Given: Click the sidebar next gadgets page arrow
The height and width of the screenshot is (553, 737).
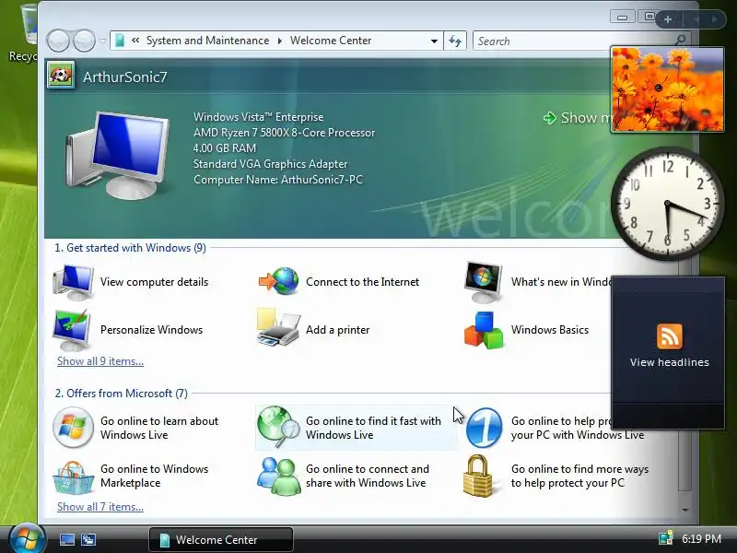Looking at the screenshot, I should 715,19.
